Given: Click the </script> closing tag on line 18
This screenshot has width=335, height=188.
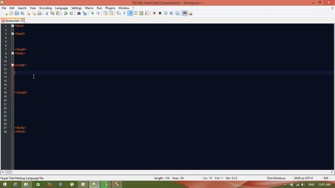Looking at the screenshot, I should [x=21, y=92].
